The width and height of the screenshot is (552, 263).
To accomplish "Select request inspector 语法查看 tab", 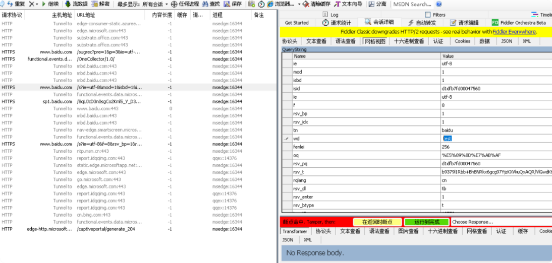I will [x=345, y=41].
